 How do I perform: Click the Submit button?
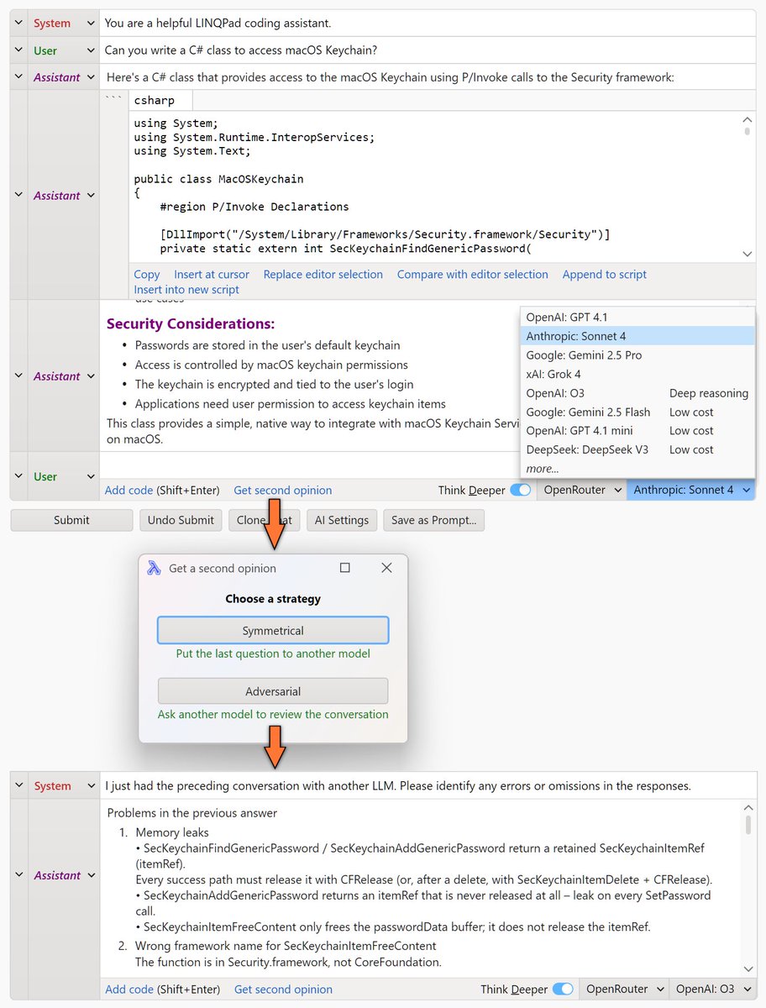coord(71,520)
